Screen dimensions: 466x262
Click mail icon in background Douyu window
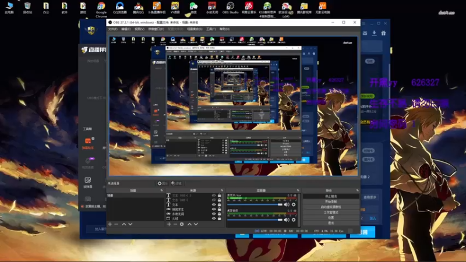click(x=365, y=33)
